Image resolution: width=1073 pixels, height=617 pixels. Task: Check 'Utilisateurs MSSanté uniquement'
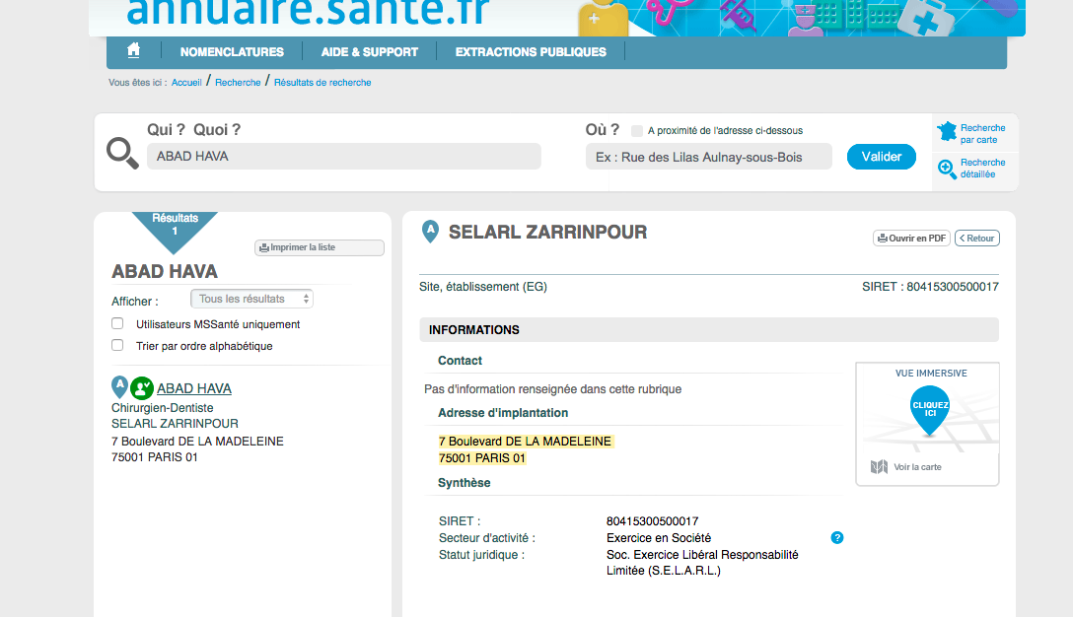117,323
